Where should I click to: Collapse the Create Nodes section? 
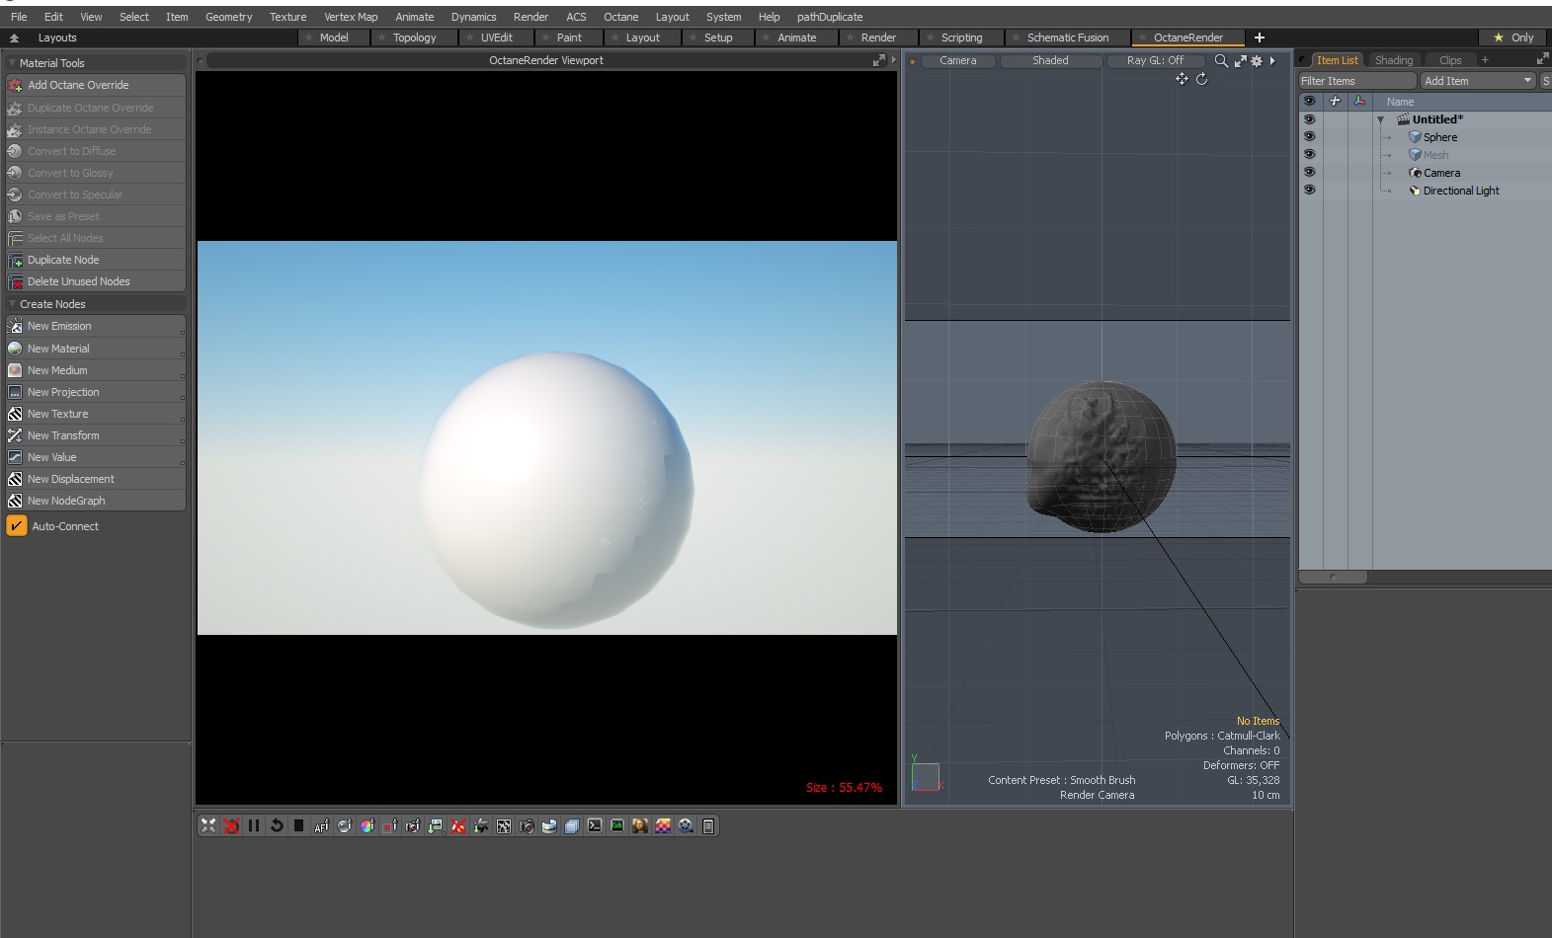13,304
